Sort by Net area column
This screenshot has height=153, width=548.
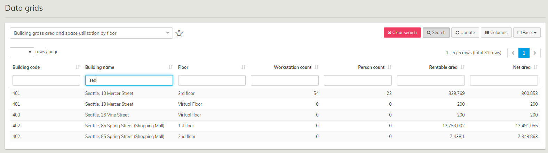pyautogui.click(x=535, y=67)
